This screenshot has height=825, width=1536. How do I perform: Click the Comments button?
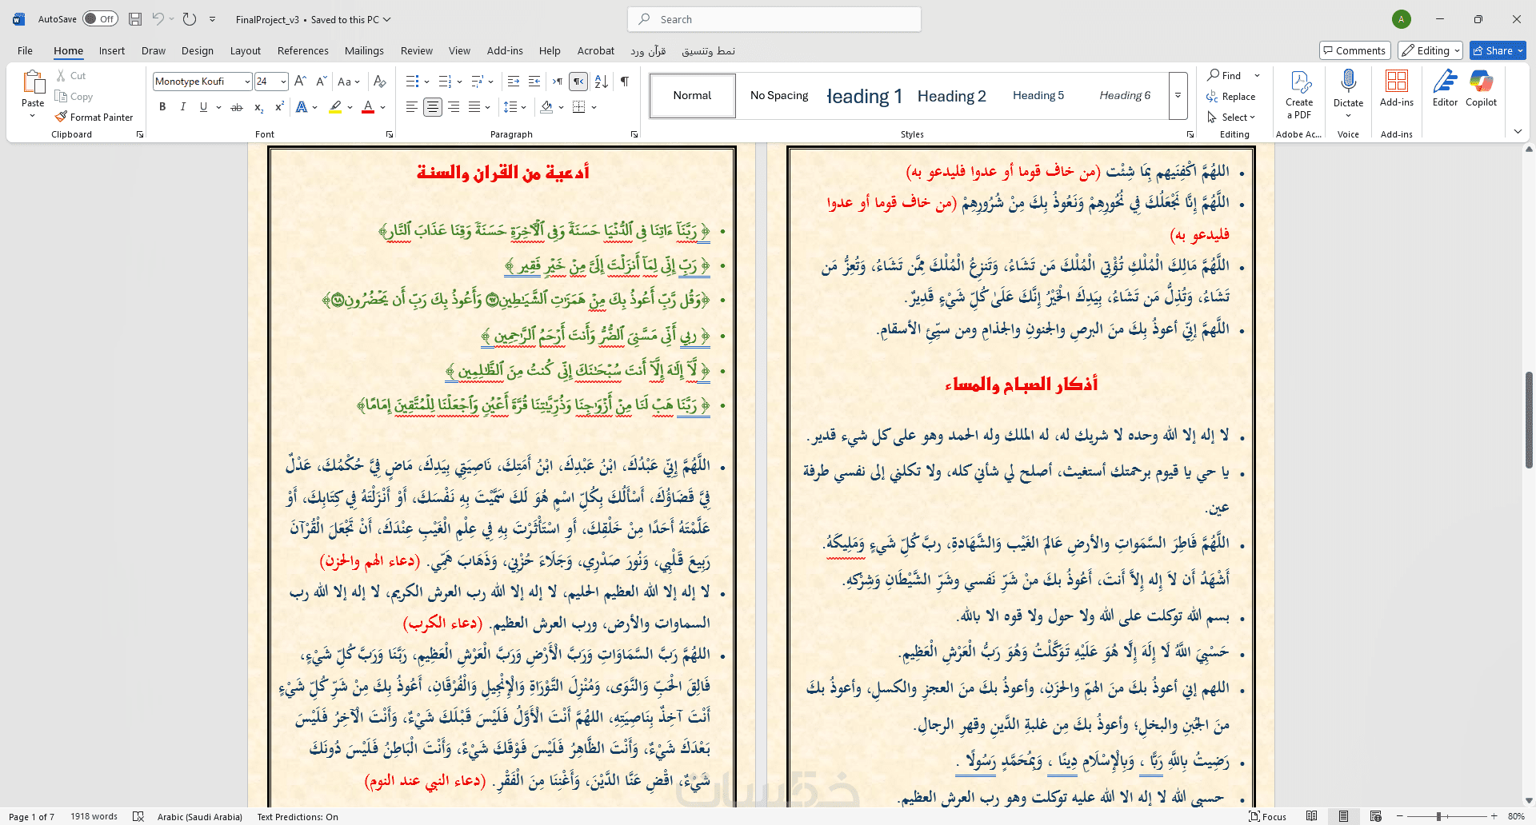tap(1354, 50)
